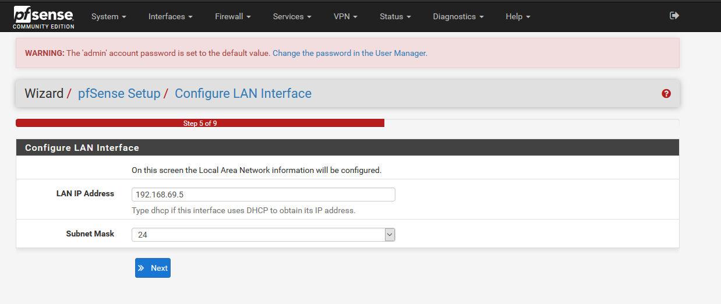Open the red help question-mark icon

point(666,93)
